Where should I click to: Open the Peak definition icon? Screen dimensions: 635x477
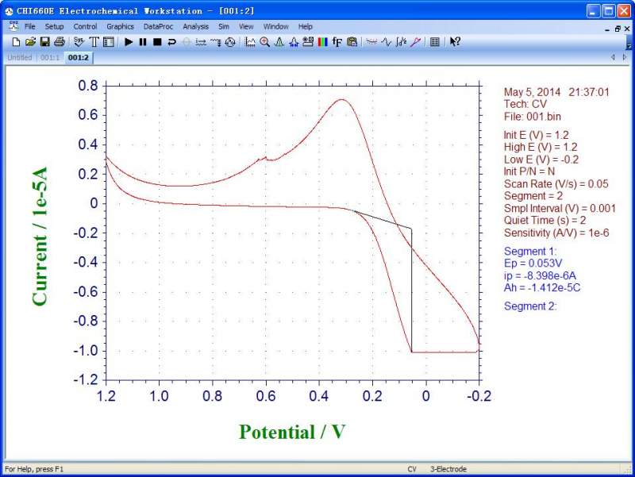coord(294,42)
